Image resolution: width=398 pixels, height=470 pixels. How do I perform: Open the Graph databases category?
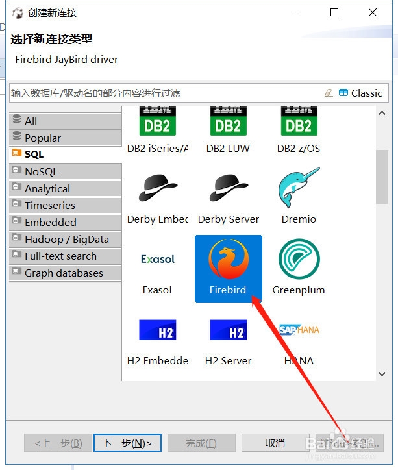point(66,273)
